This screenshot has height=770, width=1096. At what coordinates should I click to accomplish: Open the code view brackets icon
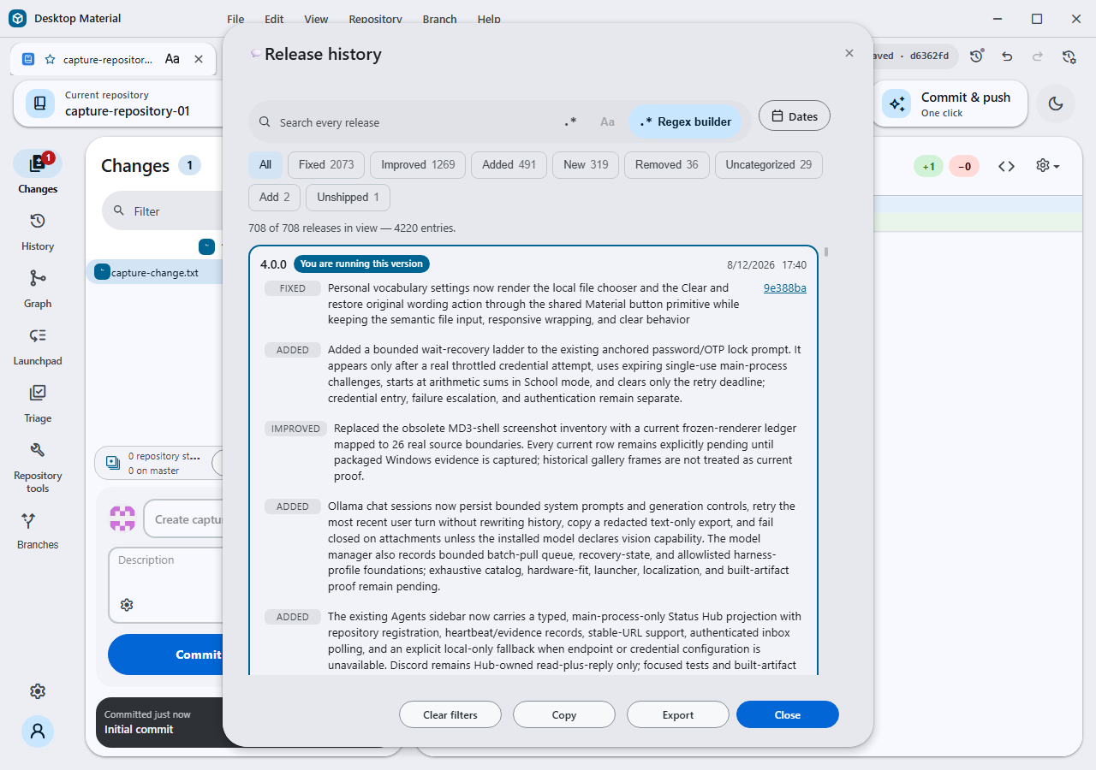point(1007,166)
